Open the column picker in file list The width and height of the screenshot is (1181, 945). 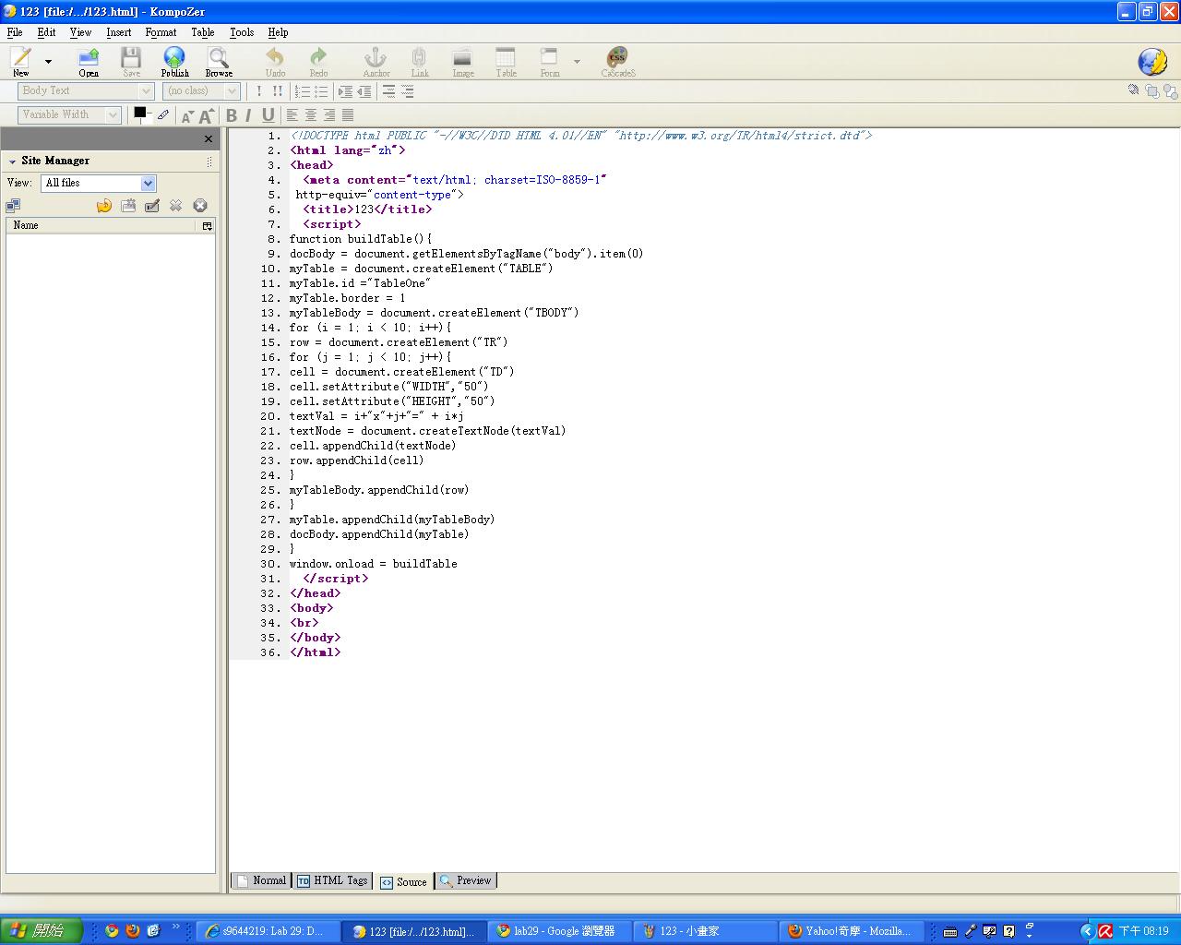point(208,225)
